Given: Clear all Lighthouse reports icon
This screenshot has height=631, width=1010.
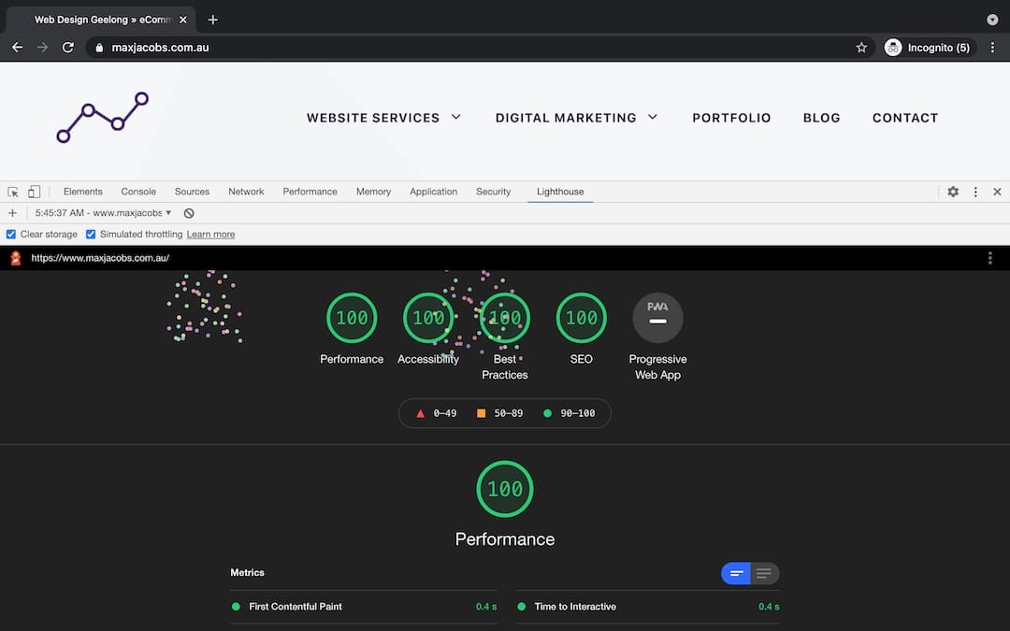Looking at the screenshot, I should tap(189, 213).
